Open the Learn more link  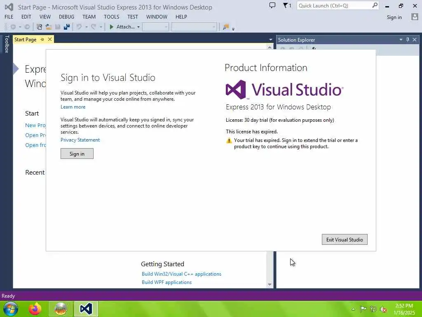pos(73,107)
